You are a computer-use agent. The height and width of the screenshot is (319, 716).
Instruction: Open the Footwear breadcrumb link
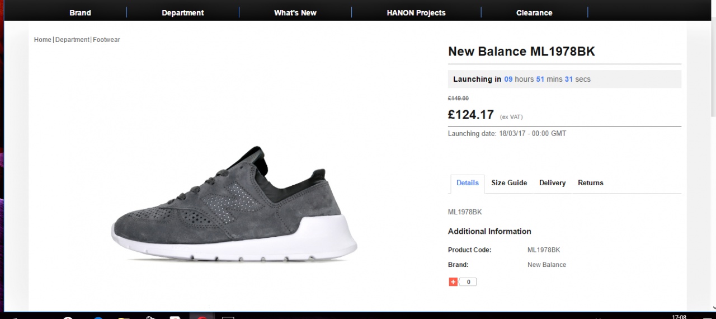(106, 40)
